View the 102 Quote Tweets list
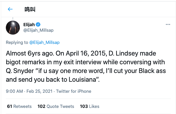 (x=56, y=106)
